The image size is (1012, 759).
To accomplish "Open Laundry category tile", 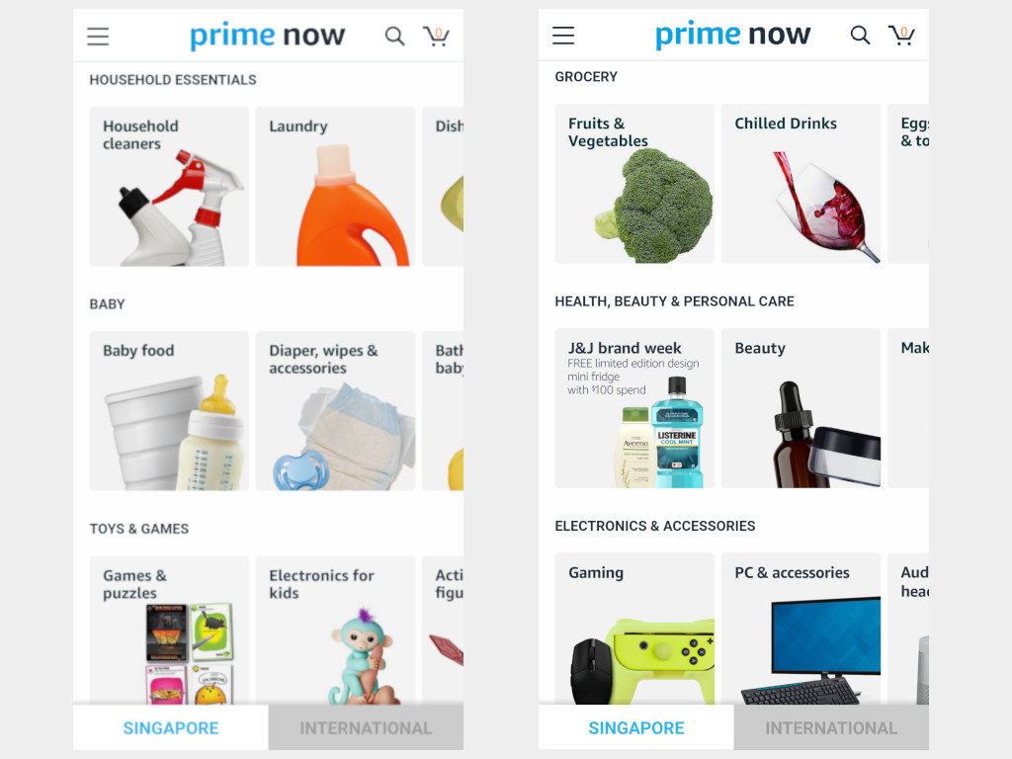I will (336, 187).
